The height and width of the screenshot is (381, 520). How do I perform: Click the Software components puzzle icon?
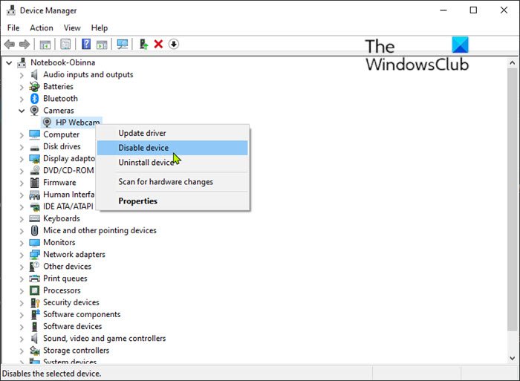[x=34, y=314]
